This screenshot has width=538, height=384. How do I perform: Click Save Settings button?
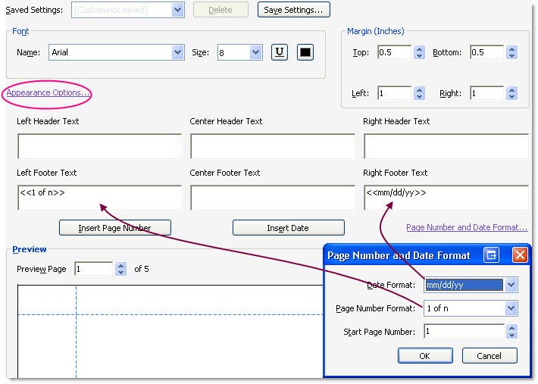(293, 10)
